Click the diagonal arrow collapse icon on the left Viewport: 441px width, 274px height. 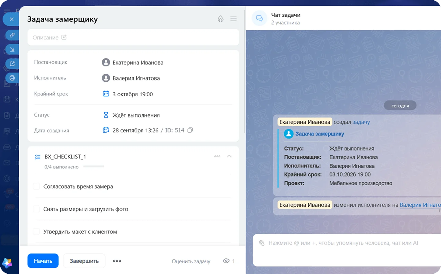pos(12,49)
